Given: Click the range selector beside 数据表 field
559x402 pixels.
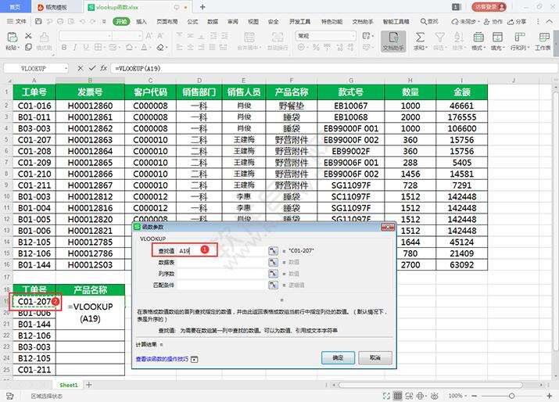Looking at the screenshot, I should [x=274, y=263].
